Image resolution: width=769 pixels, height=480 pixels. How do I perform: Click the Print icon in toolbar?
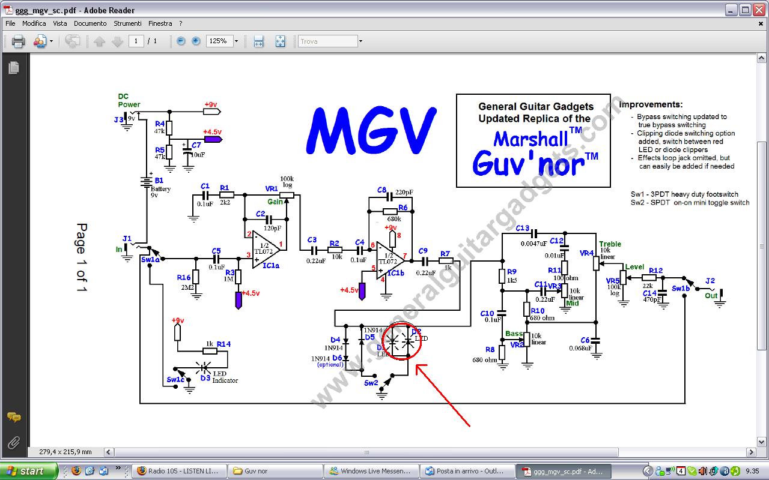click(x=18, y=41)
